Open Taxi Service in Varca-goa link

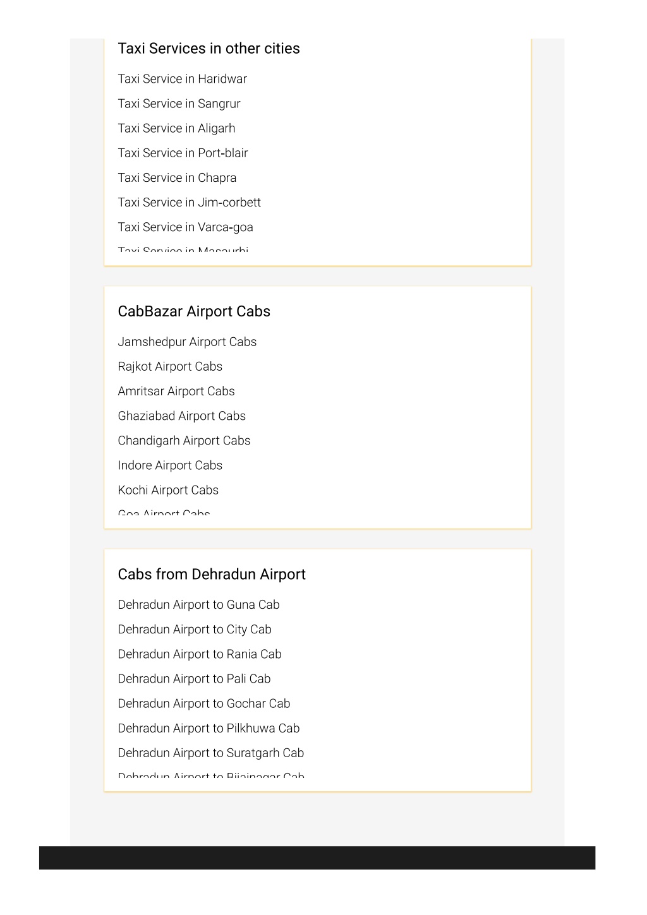pos(185,227)
